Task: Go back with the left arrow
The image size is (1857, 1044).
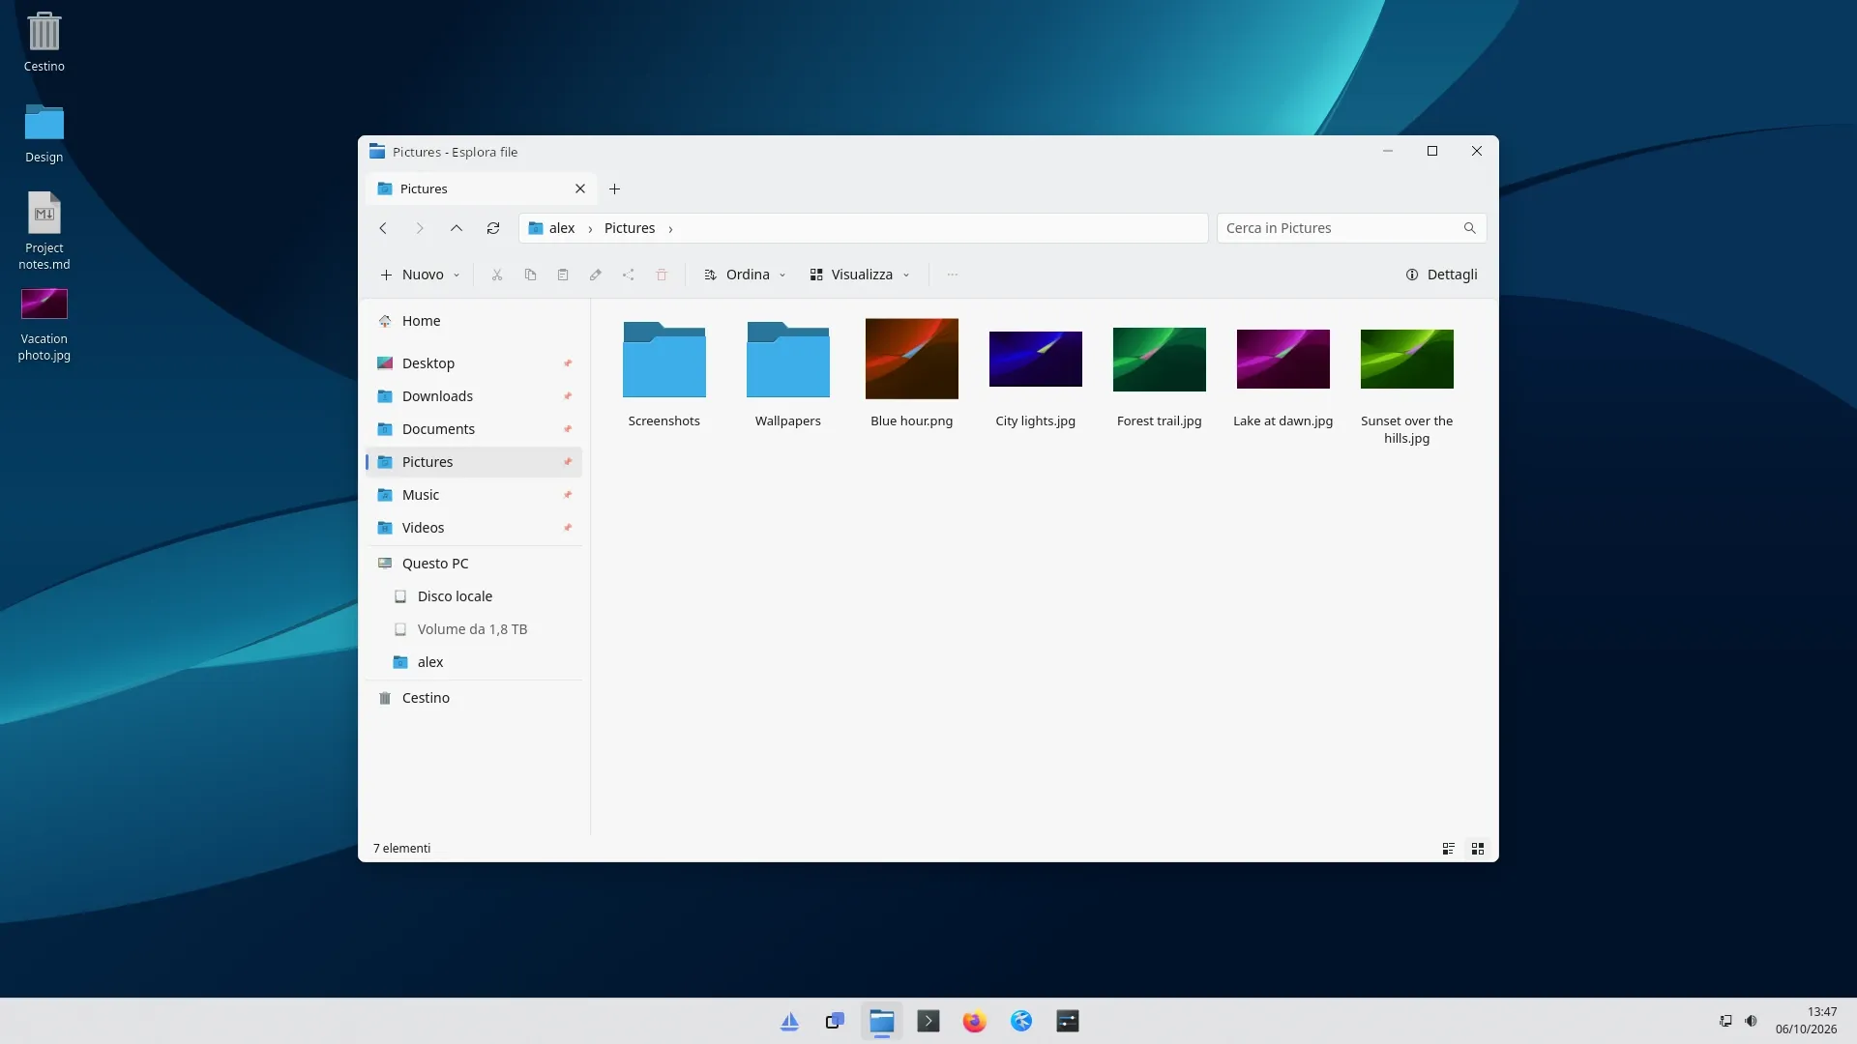Action: 383,228
